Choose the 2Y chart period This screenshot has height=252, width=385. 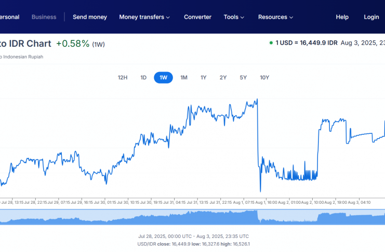[x=223, y=78]
